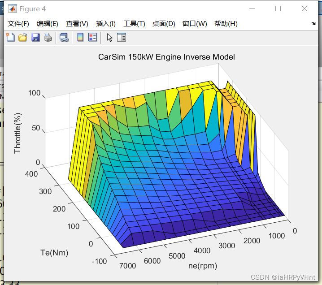
Task: Click the Link Plot icon
Action: [64, 37]
